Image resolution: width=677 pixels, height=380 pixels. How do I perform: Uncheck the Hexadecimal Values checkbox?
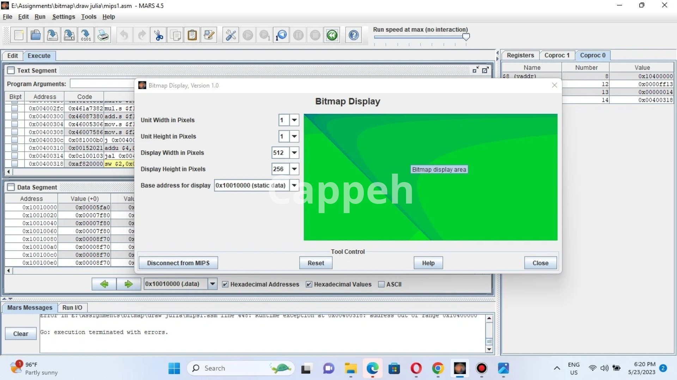click(x=309, y=285)
